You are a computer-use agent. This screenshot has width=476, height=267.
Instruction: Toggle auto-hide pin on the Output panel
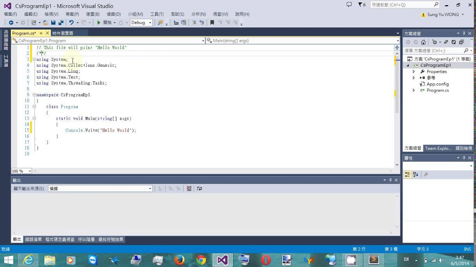pos(390,180)
